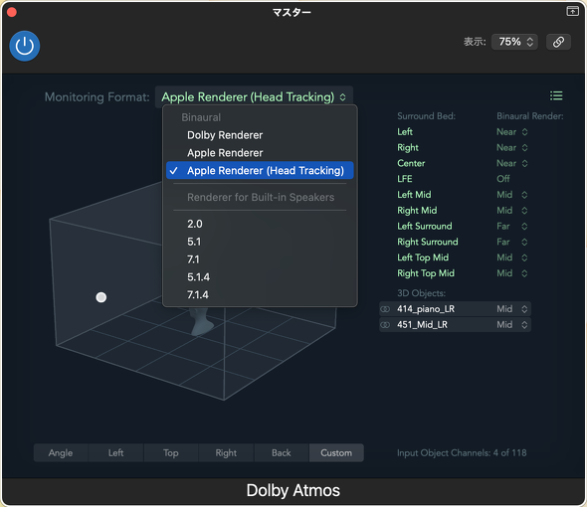Image resolution: width=587 pixels, height=507 pixels.
Task: Change Left bed binaural render from Near
Action: coord(511,132)
